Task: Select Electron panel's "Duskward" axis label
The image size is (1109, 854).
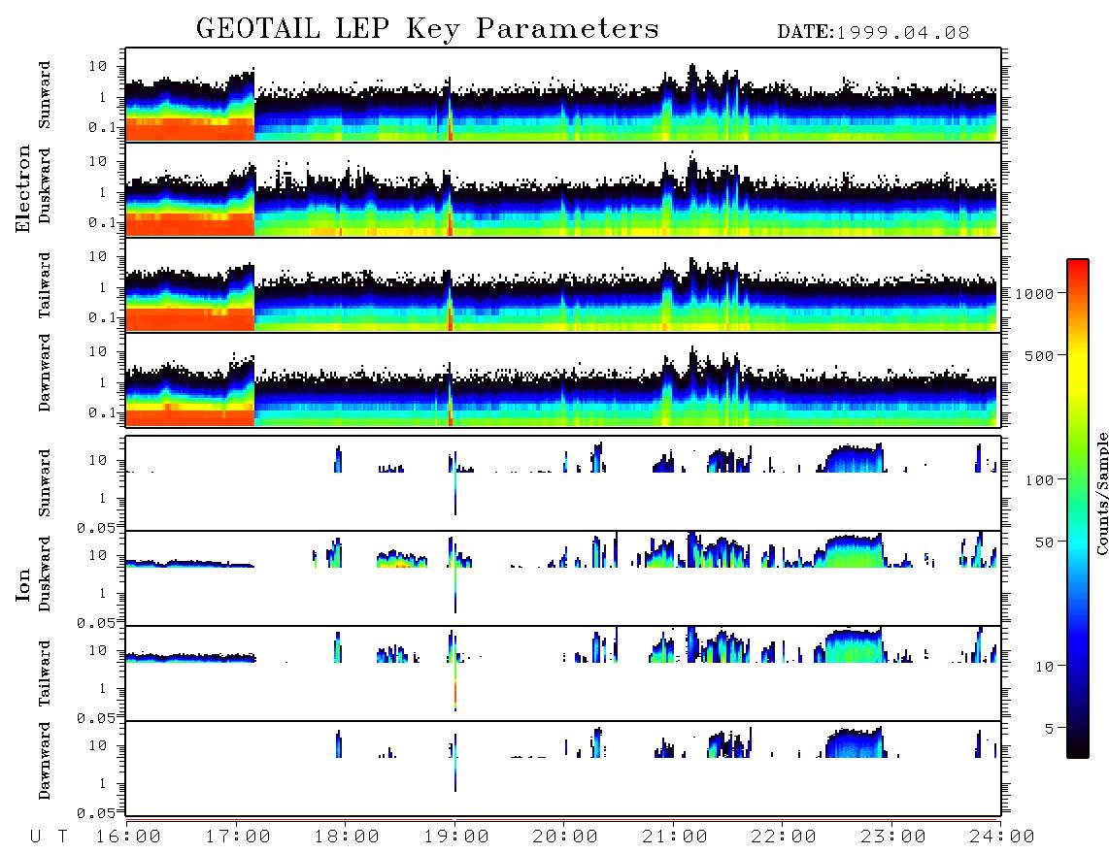Action: [45, 185]
